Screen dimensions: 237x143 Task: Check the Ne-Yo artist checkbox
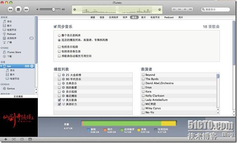point(143,112)
